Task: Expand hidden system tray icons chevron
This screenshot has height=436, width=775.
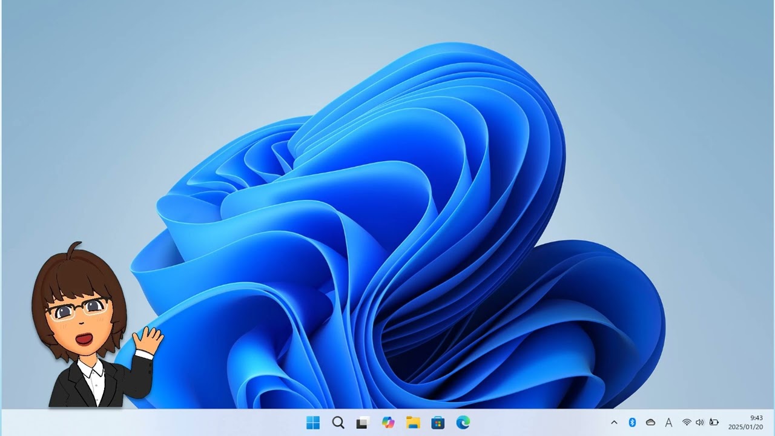Action: pyautogui.click(x=614, y=423)
